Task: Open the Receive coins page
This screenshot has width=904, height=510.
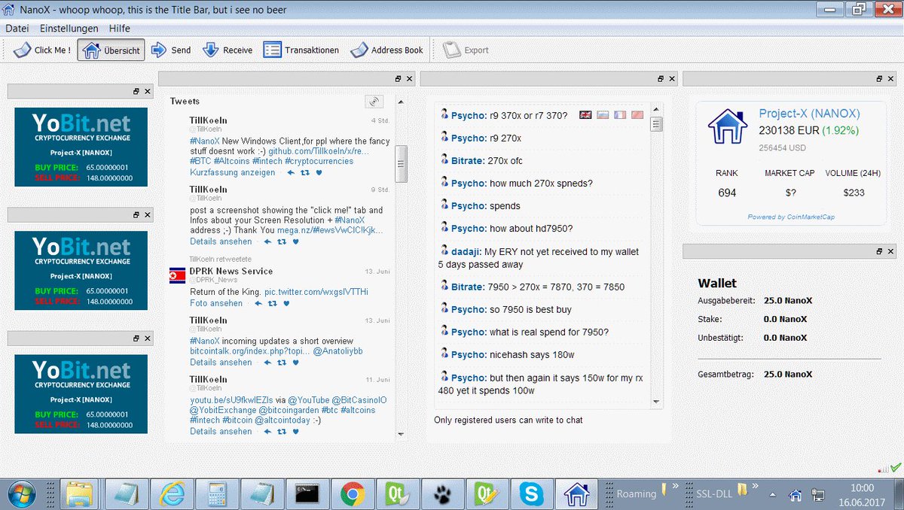Action: [x=228, y=50]
